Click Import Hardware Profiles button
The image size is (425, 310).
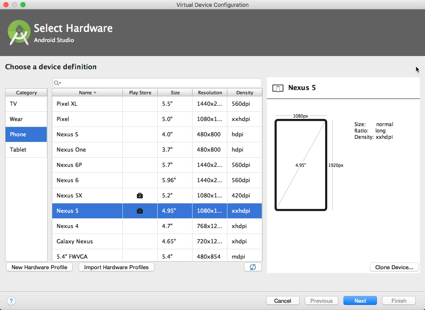coord(116,267)
